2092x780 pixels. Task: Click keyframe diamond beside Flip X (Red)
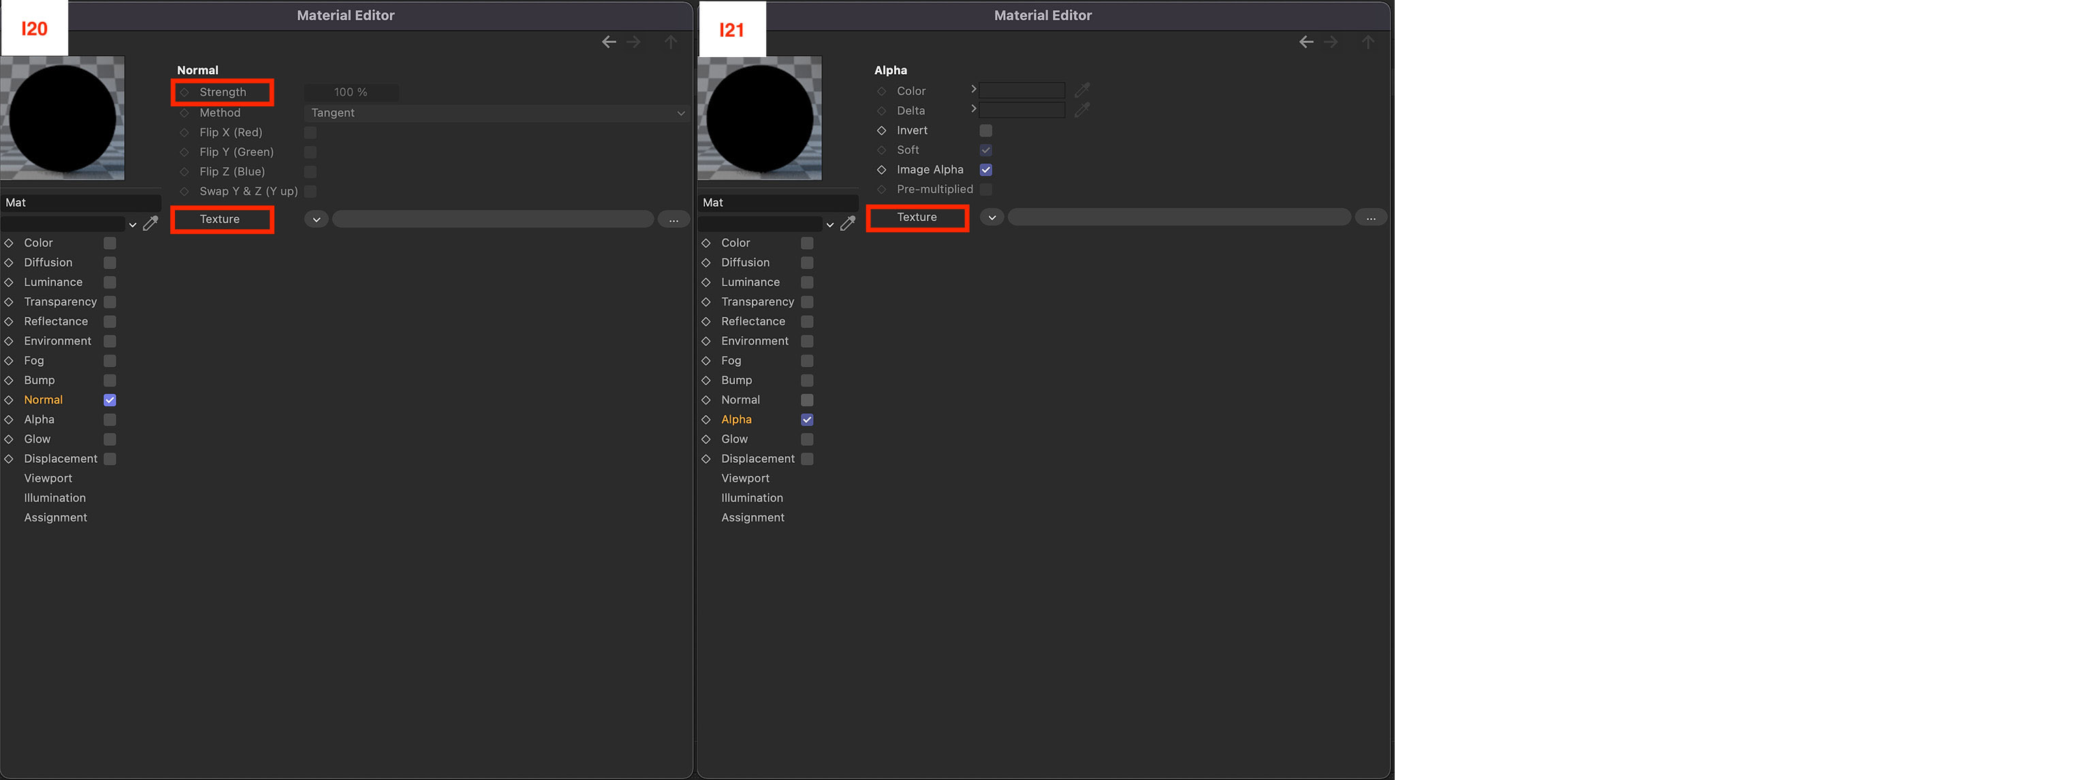pyautogui.click(x=185, y=132)
